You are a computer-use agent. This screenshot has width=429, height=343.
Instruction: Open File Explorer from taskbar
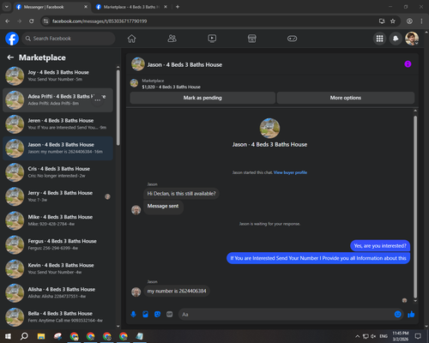point(41,336)
